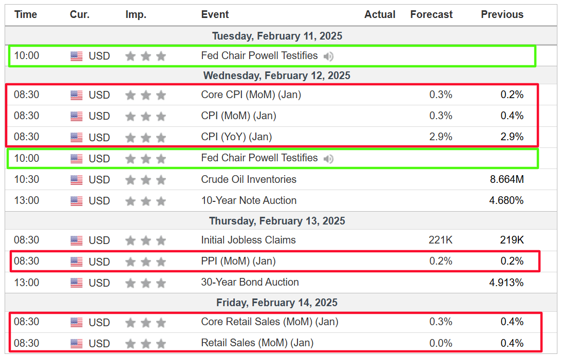Open Tuesday's Fed Chair Powell Testifies event
Image resolution: width=561 pixels, height=356 pixels.
259,56
